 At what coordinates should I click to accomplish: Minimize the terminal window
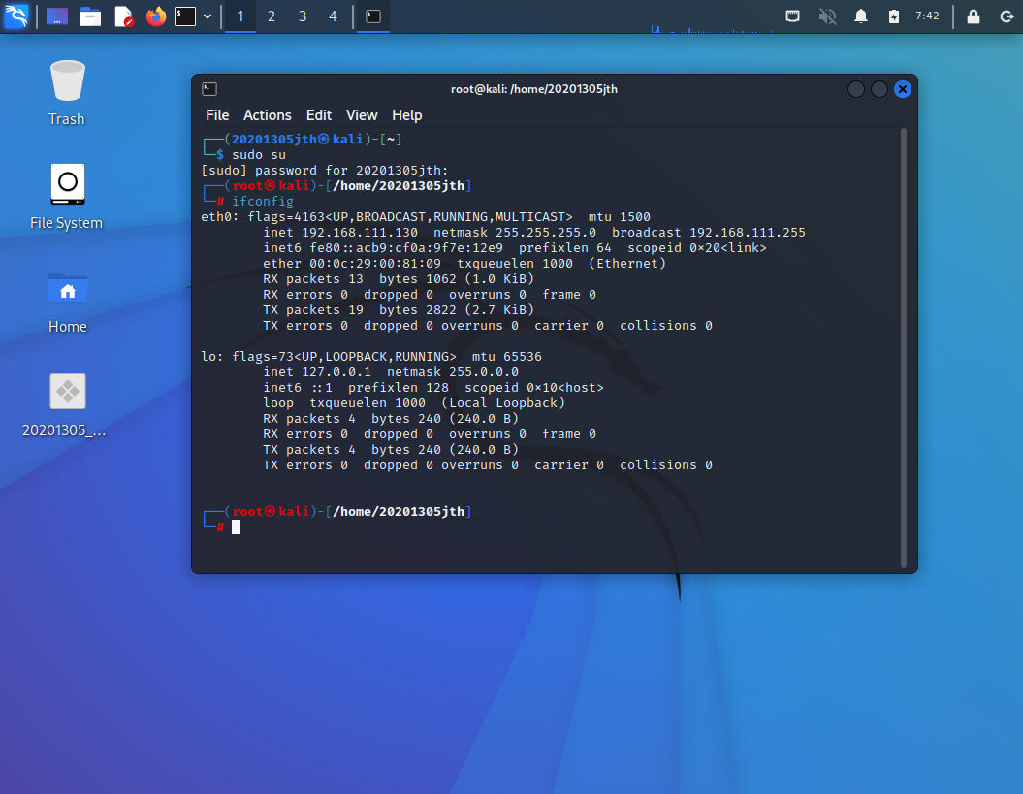[856, 89]
